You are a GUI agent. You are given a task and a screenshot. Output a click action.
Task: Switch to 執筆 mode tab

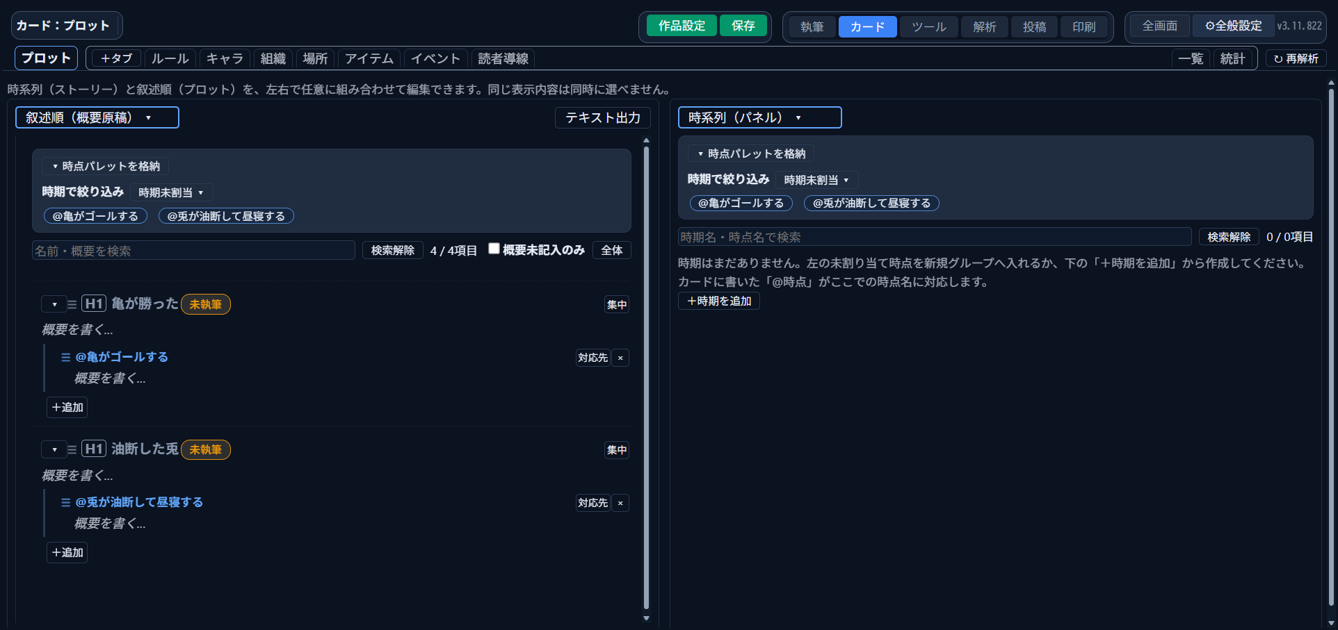coord(812,26)
